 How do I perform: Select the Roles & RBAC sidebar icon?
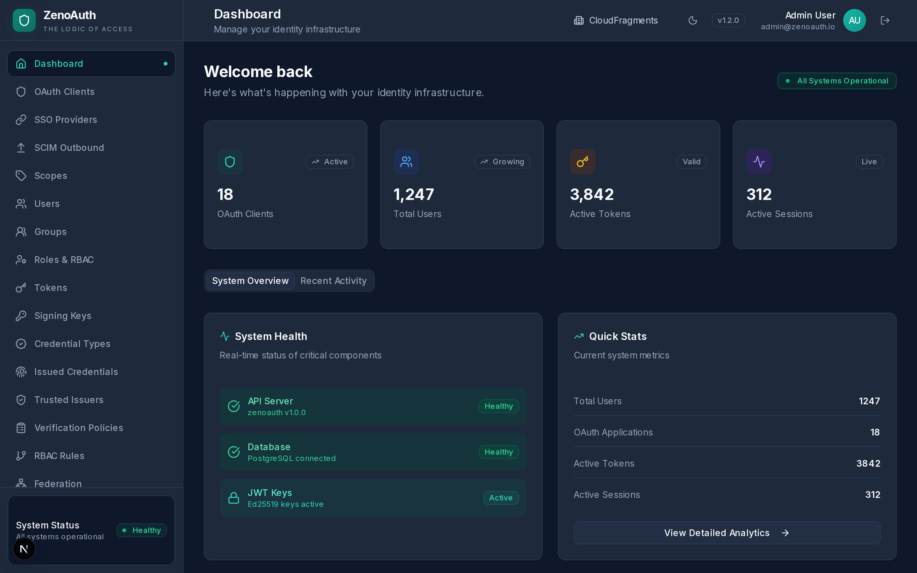[21, 259]
